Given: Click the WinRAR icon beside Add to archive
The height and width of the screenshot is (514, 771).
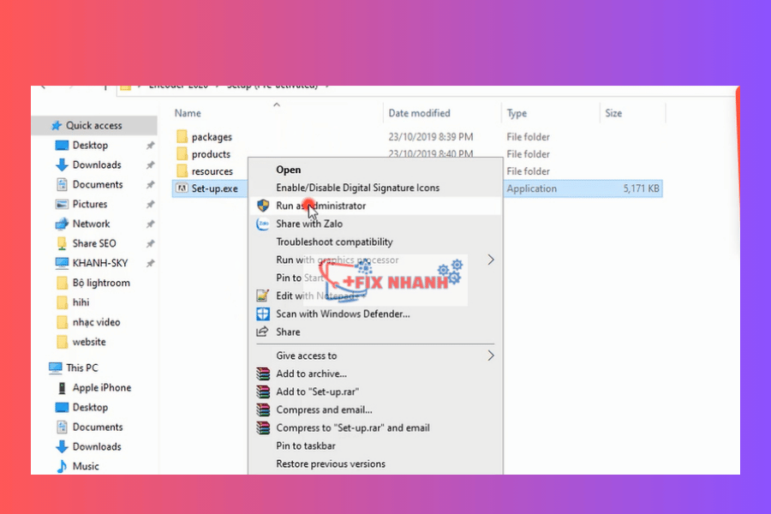Looking at the screenshot, I should pyautogui.click(x=263, y=374).
